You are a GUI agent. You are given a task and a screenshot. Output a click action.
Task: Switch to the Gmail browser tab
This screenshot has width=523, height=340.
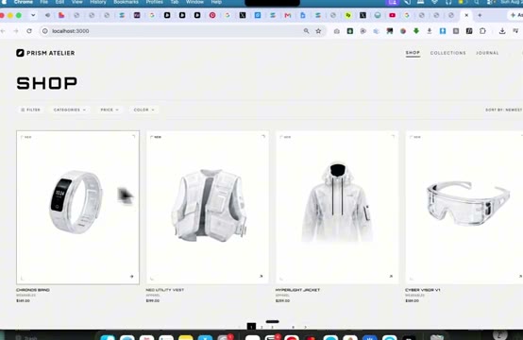coord(288,15)
